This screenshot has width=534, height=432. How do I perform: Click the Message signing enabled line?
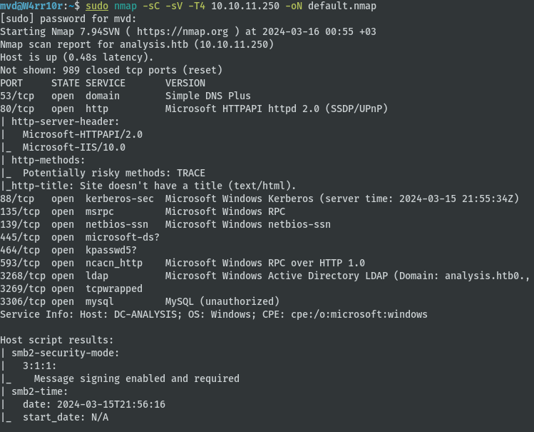[137, 378]
